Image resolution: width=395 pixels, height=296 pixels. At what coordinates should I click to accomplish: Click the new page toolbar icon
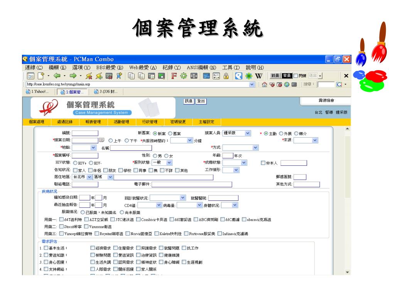tap(41, 76)
